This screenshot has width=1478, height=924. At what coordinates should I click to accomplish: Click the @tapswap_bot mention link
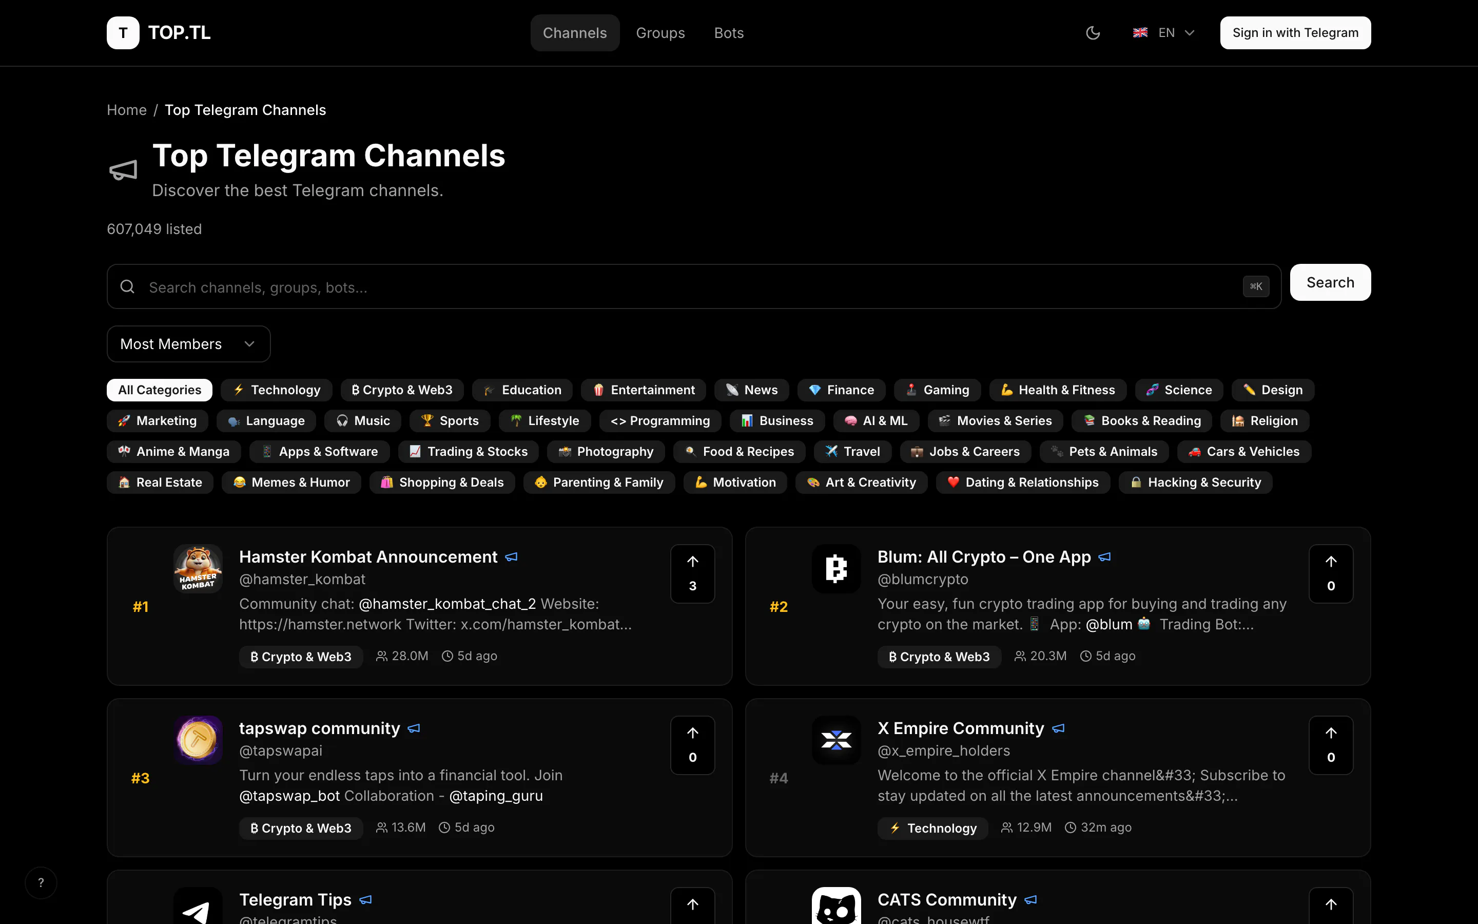289,796
